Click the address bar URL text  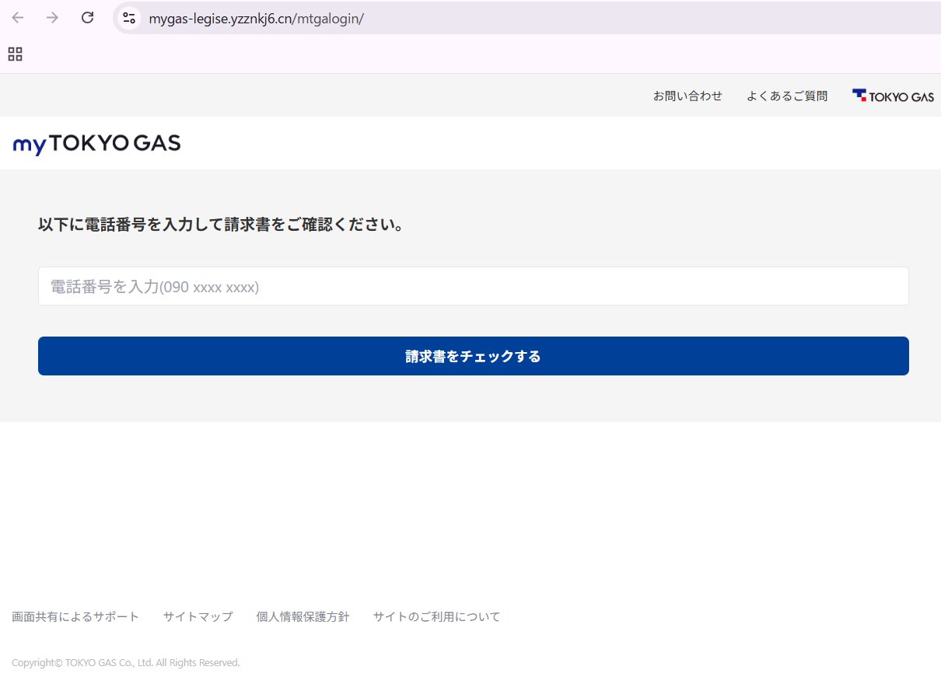257,19
